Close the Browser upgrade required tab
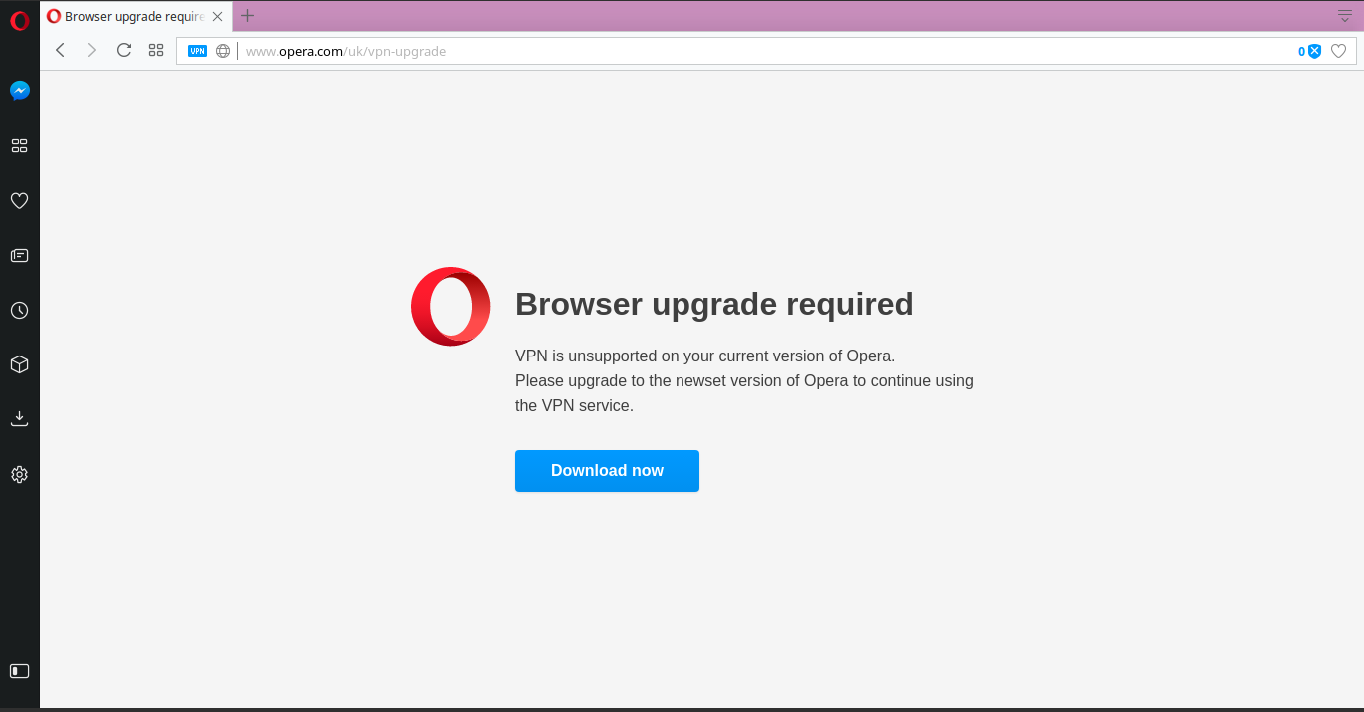 (x=217, y=17)
